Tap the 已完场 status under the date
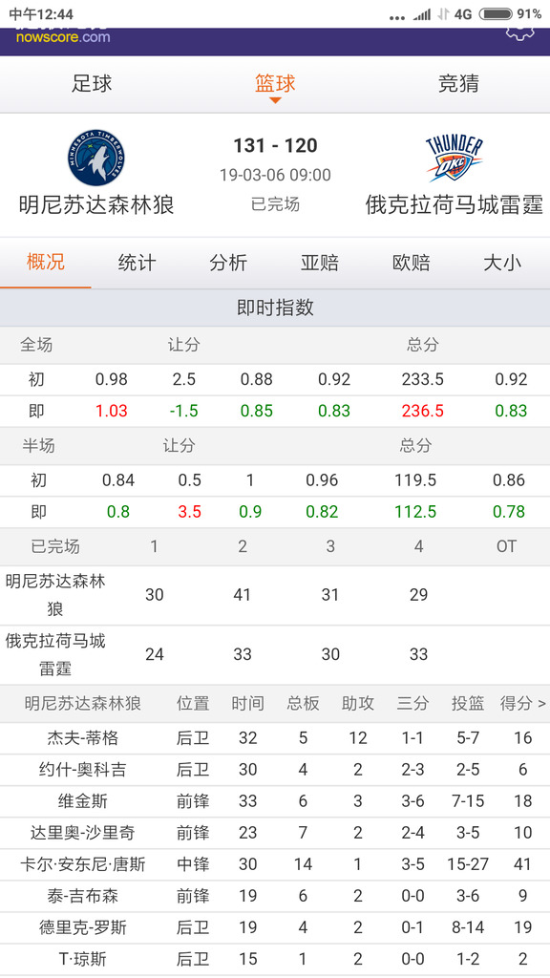Image resolution: width=550 pixels, height=978 pixels. pos(275,204)
